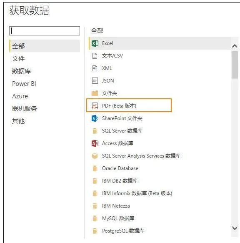Choose the XML file icon

[95, 68]
